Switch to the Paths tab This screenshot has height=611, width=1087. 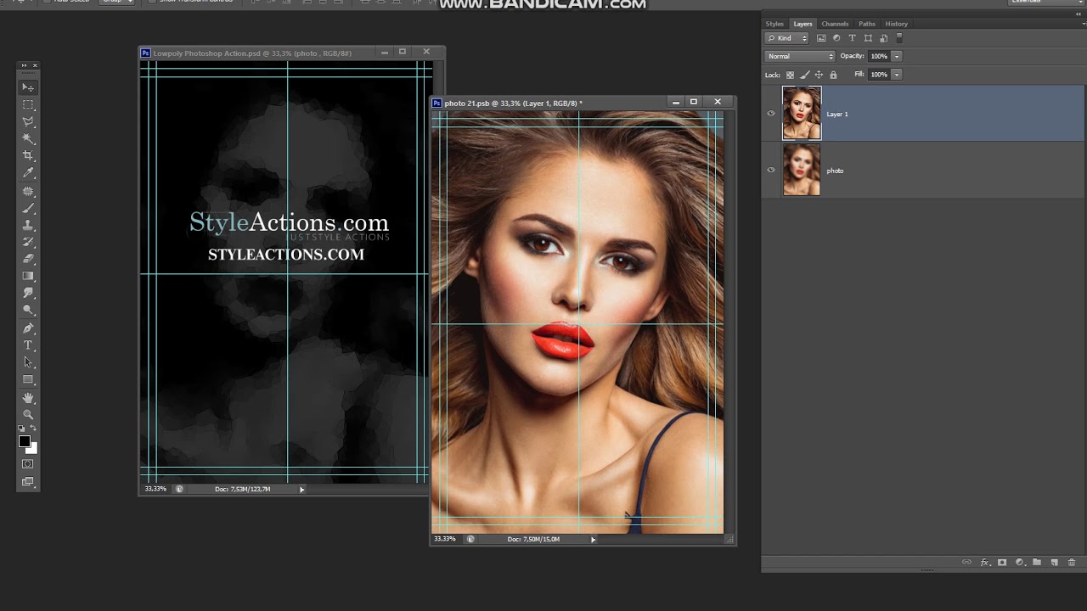[x=866, y=24]
